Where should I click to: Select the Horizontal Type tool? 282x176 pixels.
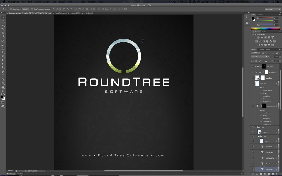3,76
